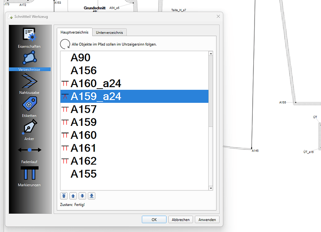321x232 pixels.
Task: Select the A160 list entry
Action: (x=134, y=135)
